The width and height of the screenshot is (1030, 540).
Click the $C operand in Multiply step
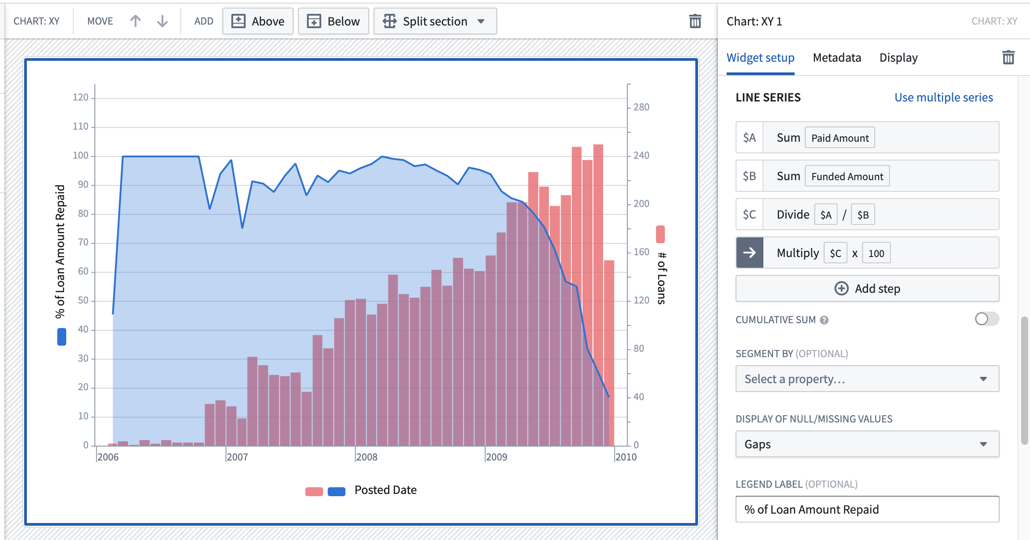(835, 253)
